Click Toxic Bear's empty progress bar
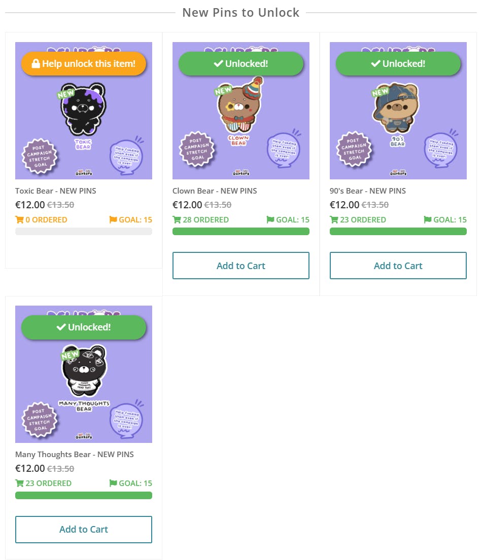This screenshot has height=560, width=484. 84,232
